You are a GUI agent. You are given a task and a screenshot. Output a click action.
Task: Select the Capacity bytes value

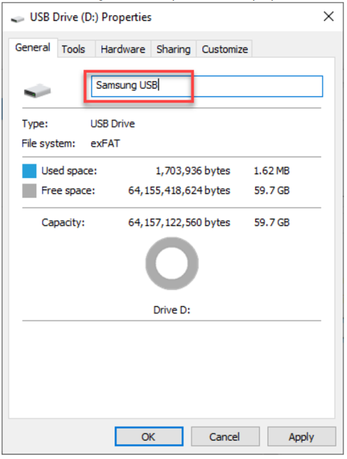179,223
